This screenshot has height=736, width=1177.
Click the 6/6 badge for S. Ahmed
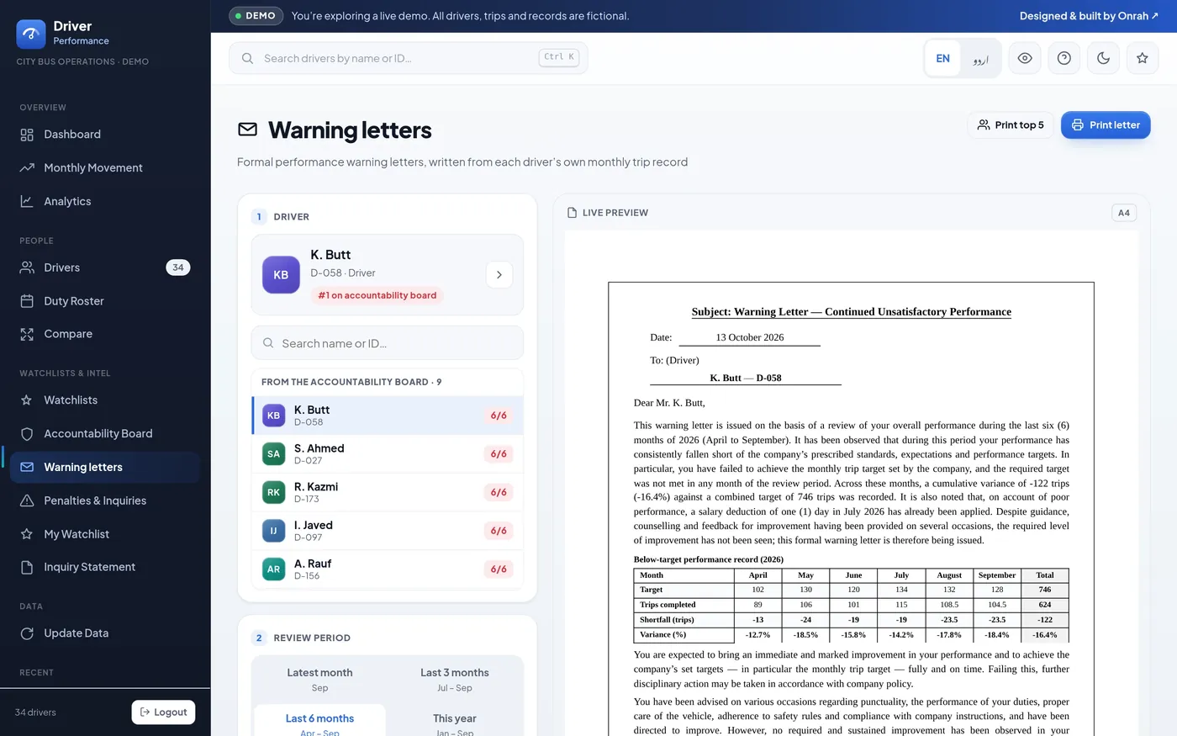499,454
